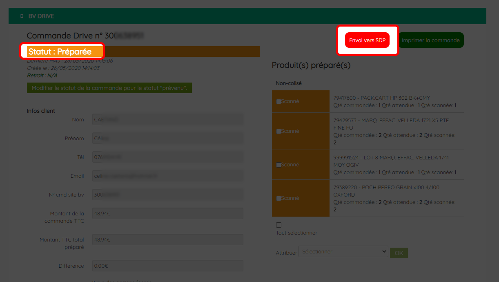The image size is (499, 282).
Task: Tick Scanné for LOT 8 VELLEDA 1741
Action: point(278,165)
